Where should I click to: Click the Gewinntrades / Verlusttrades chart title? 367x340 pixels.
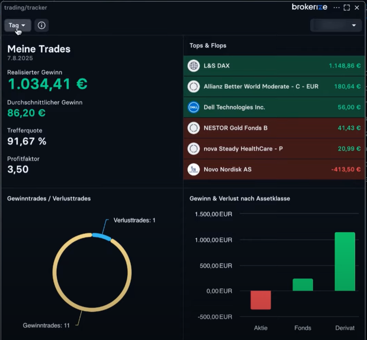pyautogui.click(x=49, y=199)
